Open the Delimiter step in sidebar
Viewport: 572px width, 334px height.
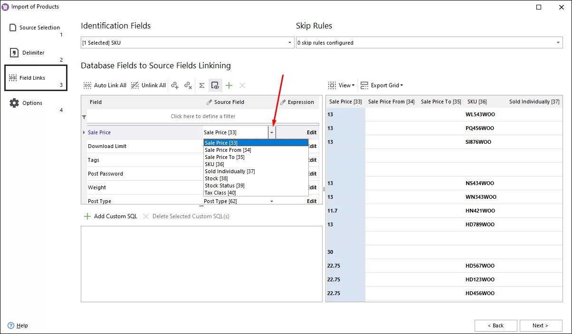32,52
